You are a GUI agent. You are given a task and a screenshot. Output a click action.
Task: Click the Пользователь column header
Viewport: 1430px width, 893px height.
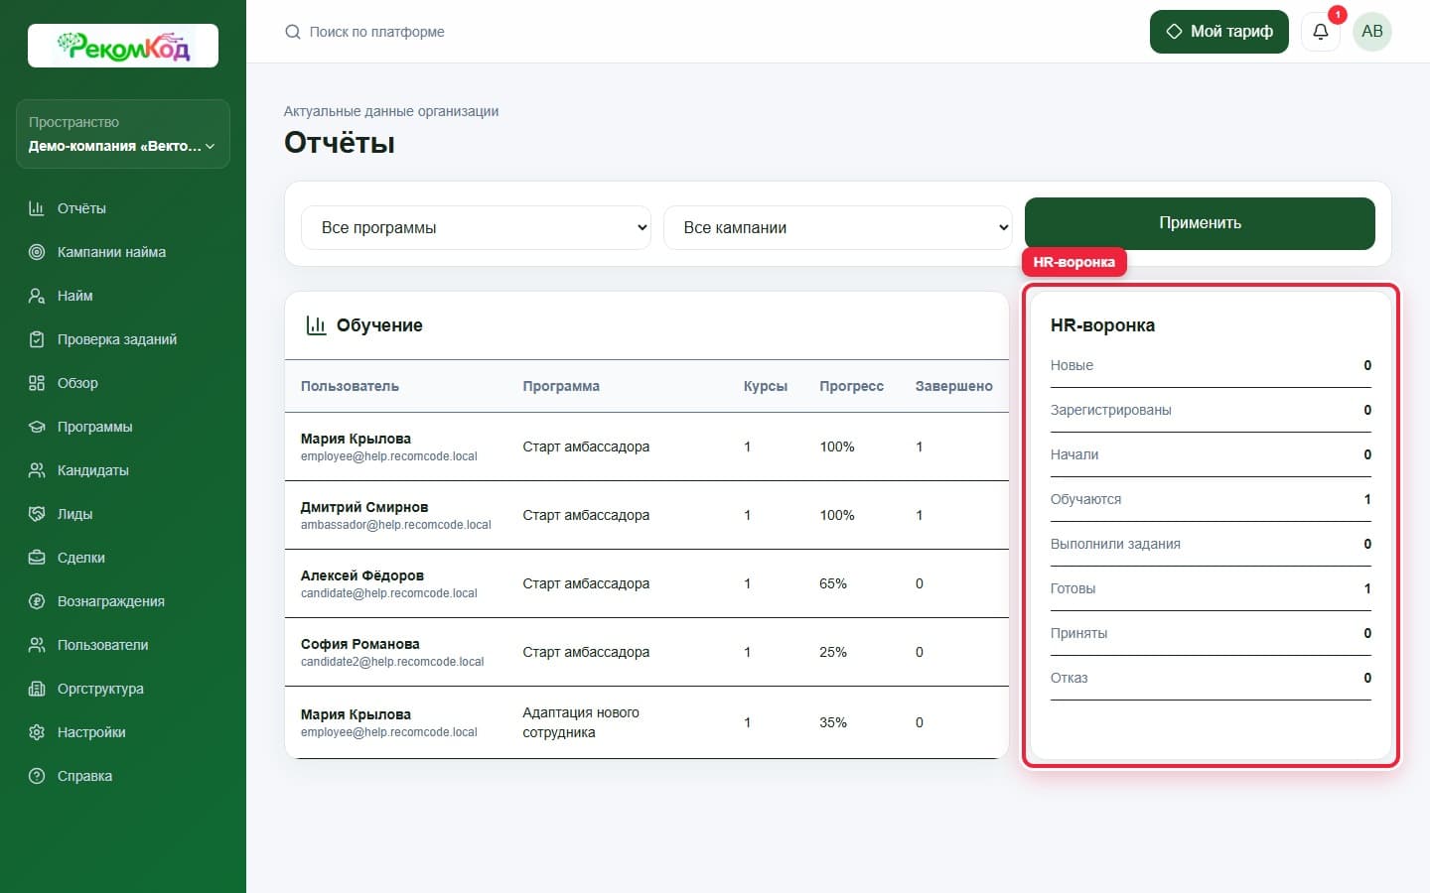coord(350,386)
